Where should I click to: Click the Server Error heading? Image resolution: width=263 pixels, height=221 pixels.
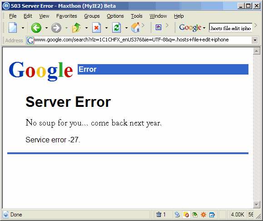tap(68, 102)
